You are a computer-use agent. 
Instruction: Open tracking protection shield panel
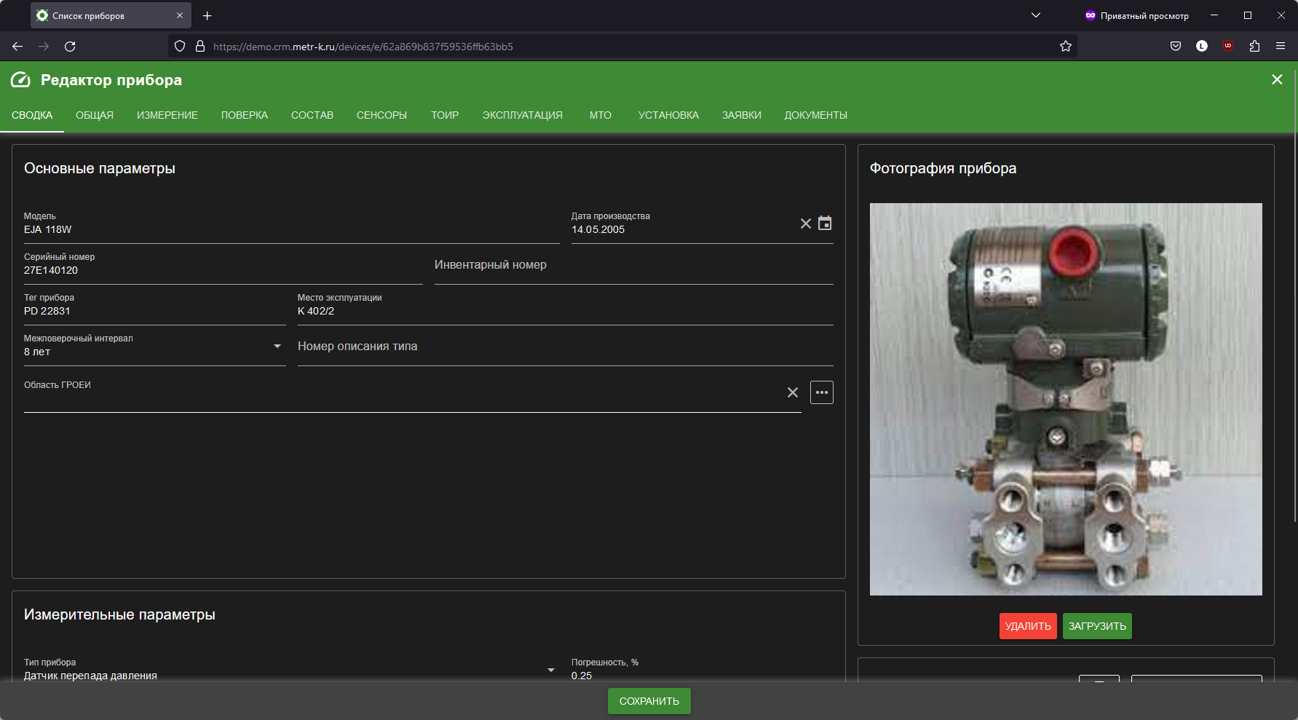[180, 47]
